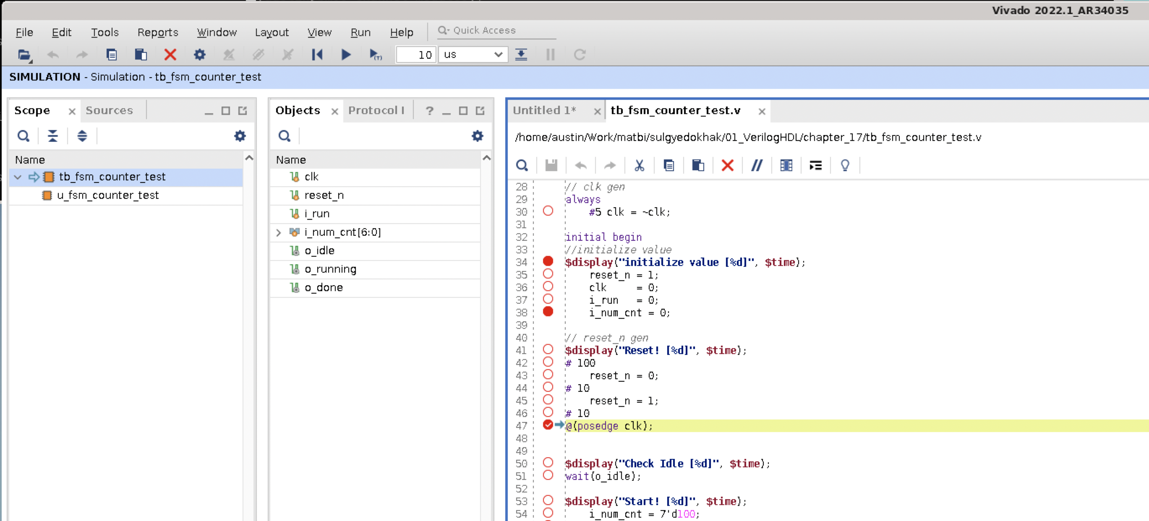Click the Relaunch simulation icon
This screenshot has width=1149, height=521.
[x=580, y=55]
